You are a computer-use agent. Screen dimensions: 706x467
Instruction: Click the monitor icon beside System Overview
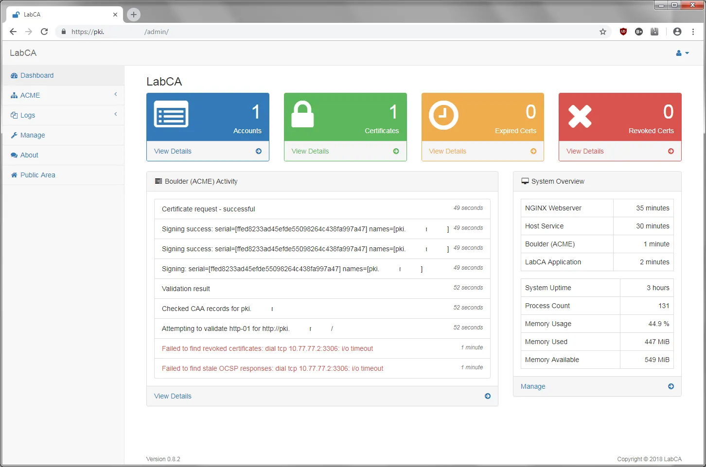(525, 180)
